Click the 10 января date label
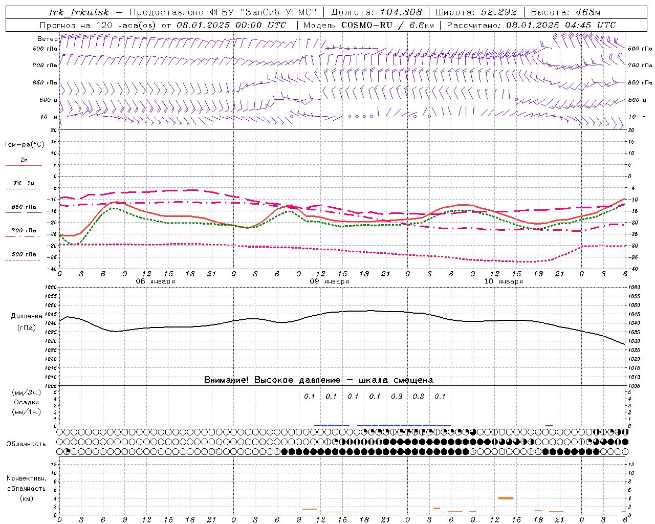 click(503, 281)
